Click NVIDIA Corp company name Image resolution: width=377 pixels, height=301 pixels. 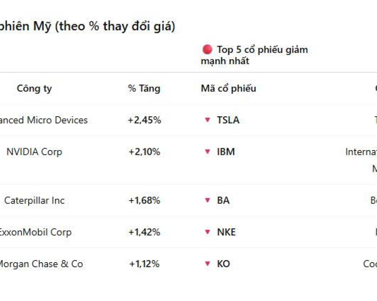click(x=34, y=152)
